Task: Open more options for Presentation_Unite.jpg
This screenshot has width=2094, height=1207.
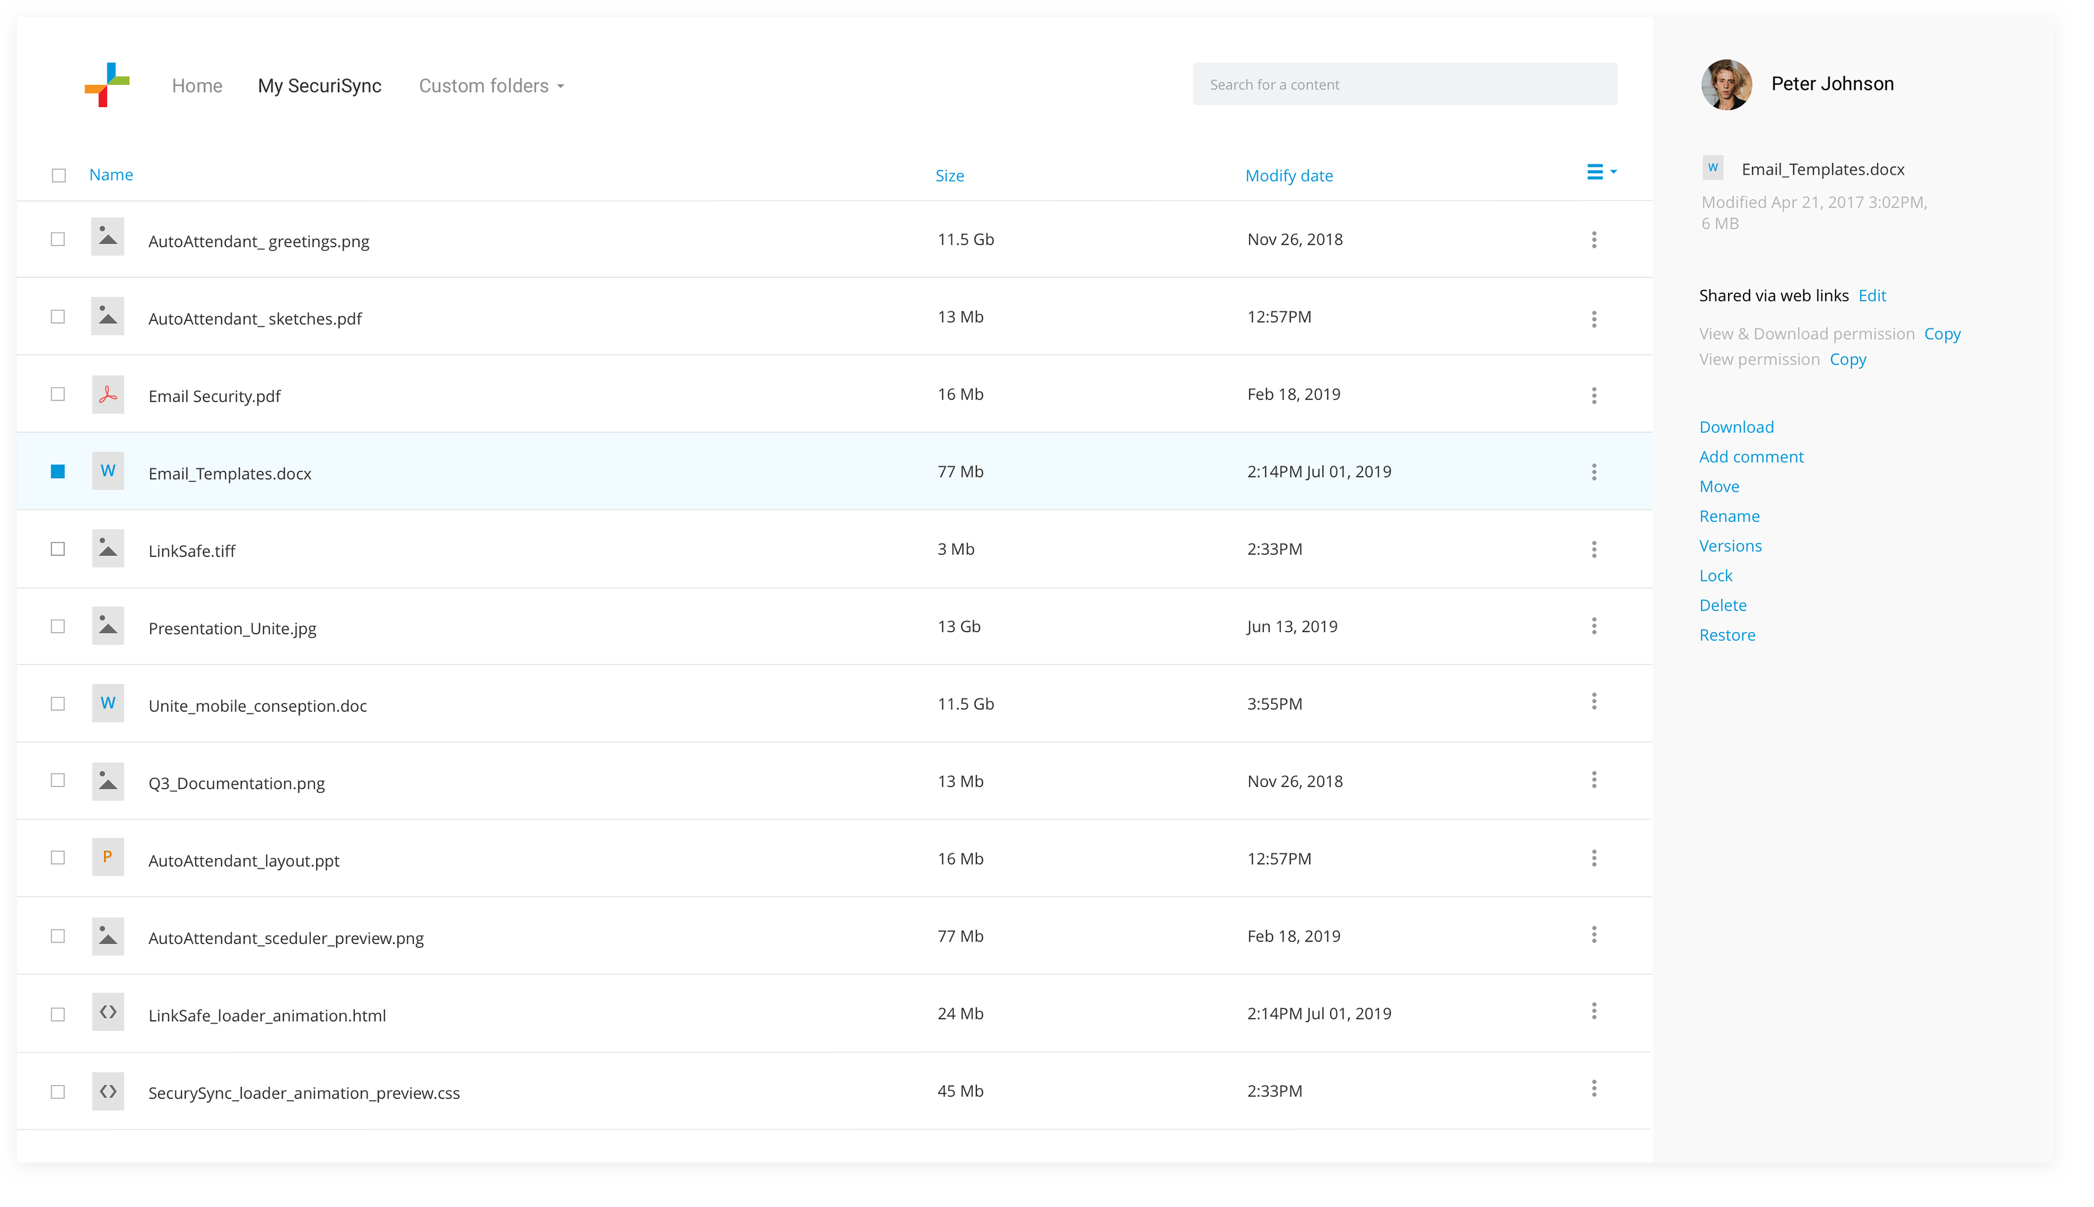Action: pos(1593,626)
